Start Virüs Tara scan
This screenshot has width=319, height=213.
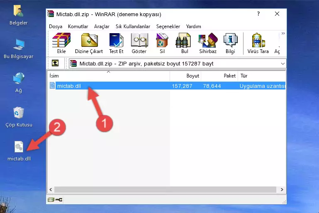click(258, 43)
